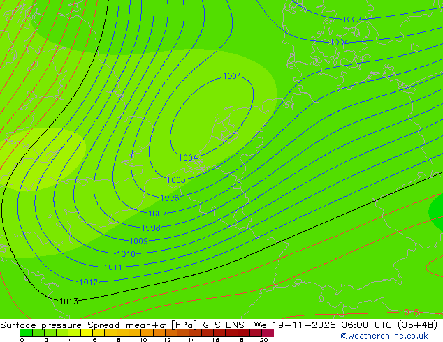Pick the 1010 isobar label
The image size is (443, 342).
click(x=126, y=254)
